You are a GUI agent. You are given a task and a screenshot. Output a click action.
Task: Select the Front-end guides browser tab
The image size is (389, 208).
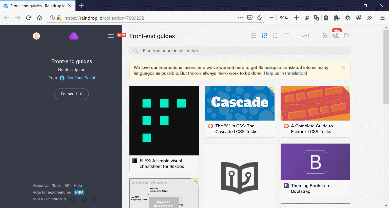[x=35, y=5]
